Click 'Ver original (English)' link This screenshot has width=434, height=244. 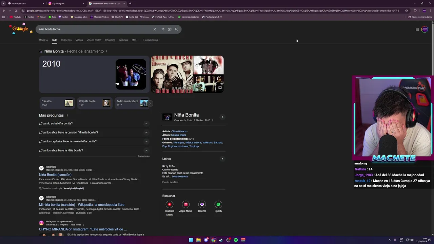pyautogui.click(x=74, y=188)
